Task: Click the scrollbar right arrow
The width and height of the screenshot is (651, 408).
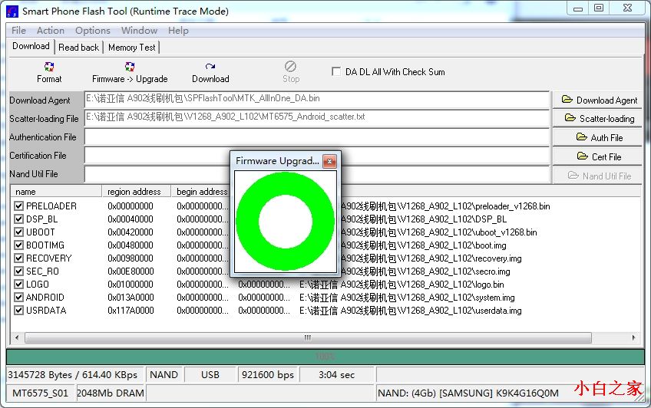Action: [633, 337]
